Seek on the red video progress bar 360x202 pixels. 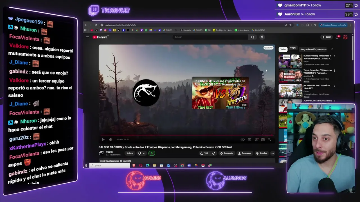pos(187,135)
